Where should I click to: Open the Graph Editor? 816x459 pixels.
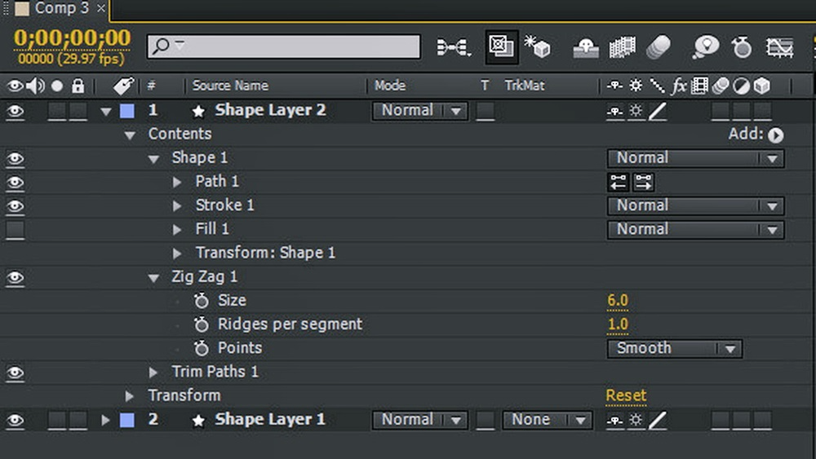point(780,47)
